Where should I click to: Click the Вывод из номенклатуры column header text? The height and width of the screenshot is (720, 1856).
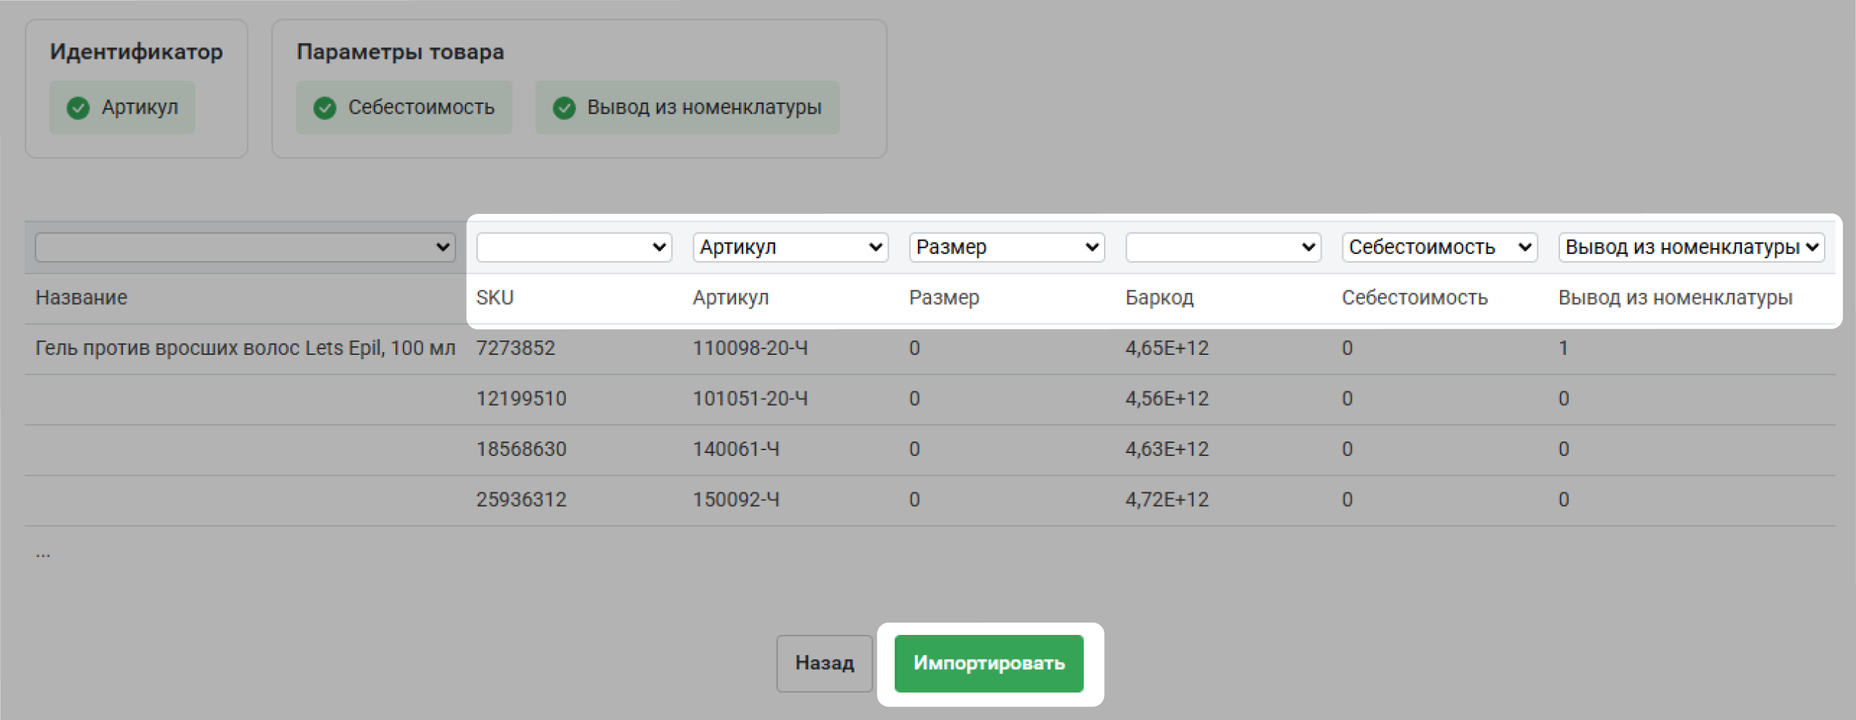[x=1675, y=297]
